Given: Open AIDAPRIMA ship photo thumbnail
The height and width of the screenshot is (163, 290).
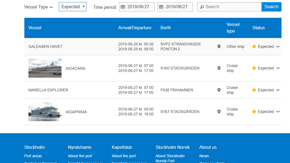Looking at the screenshot, I should (45, 112).
